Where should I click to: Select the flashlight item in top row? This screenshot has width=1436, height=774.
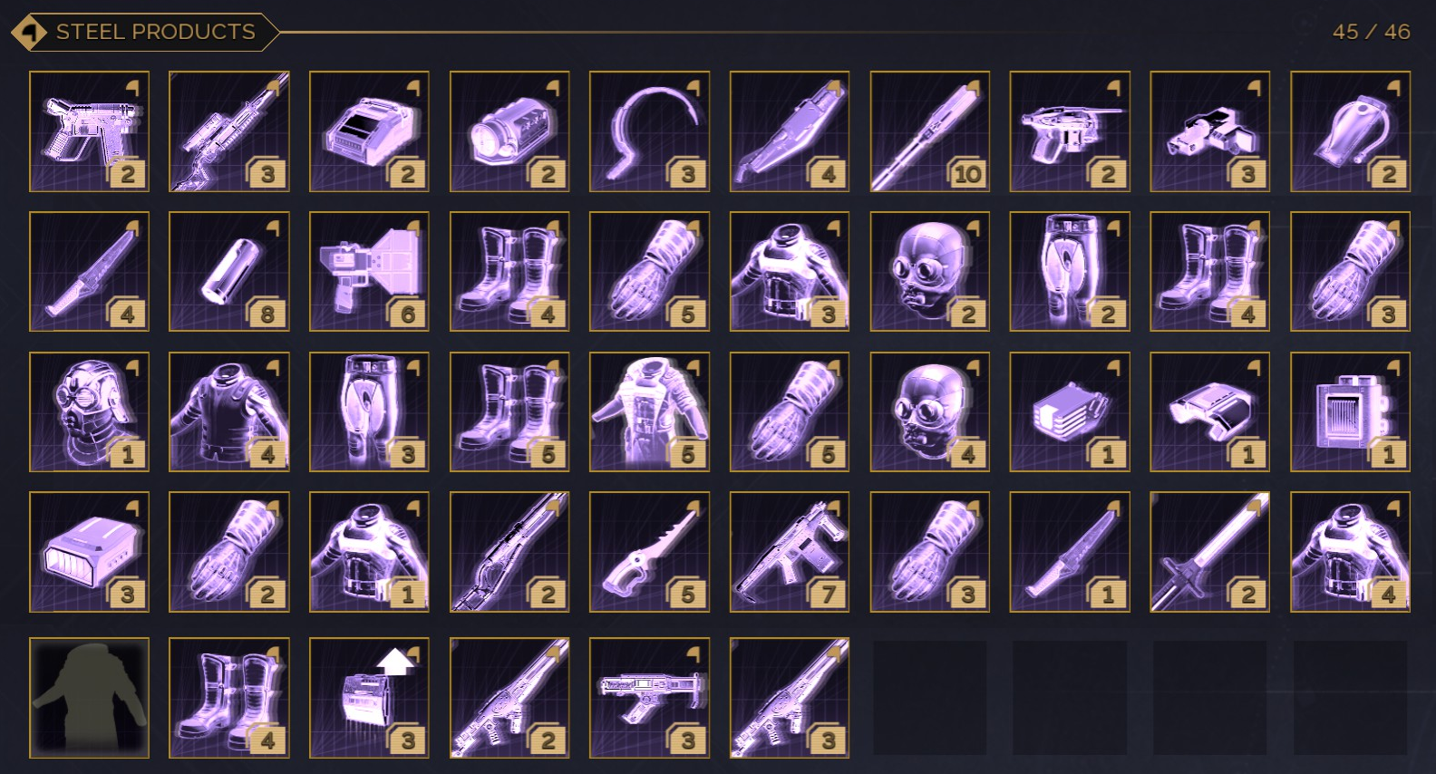click(x=509, y=131)
